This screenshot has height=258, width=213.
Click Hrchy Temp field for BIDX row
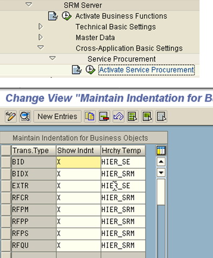(x=123, y=174)
